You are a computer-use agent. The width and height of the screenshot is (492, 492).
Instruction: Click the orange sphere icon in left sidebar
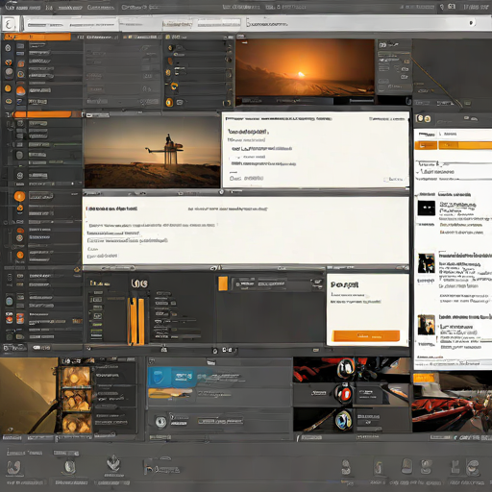tap(21, 91)
